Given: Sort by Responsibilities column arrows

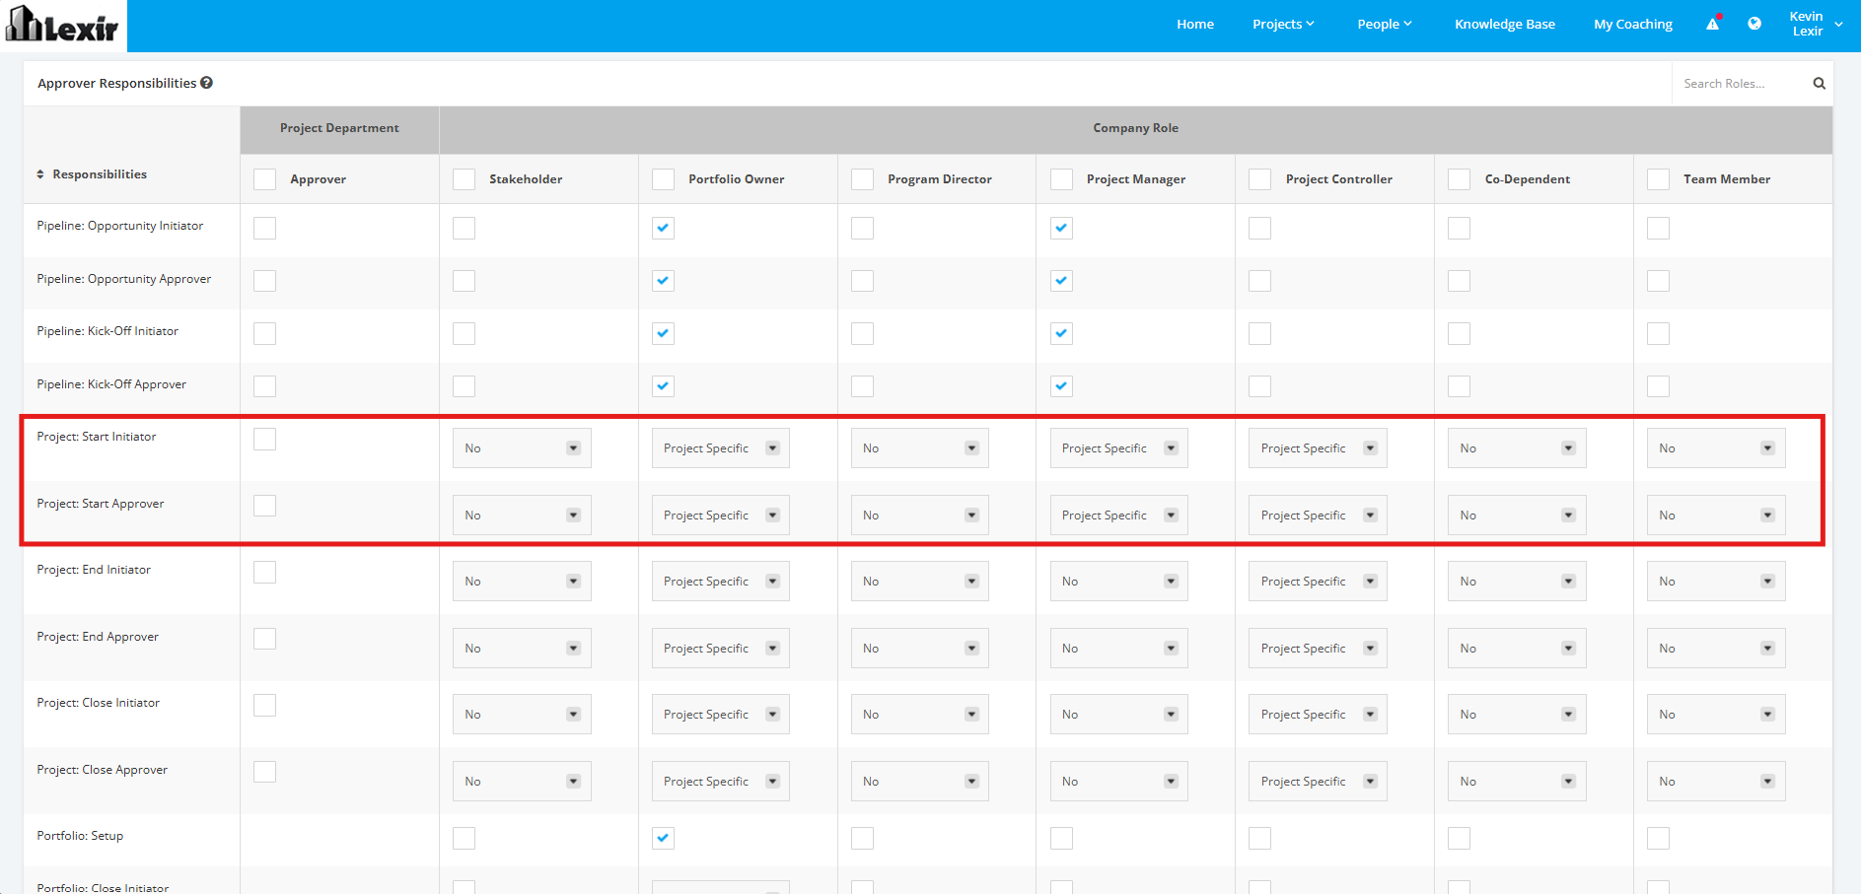Looking at the screenshot, I should click(x=40, y=174).
